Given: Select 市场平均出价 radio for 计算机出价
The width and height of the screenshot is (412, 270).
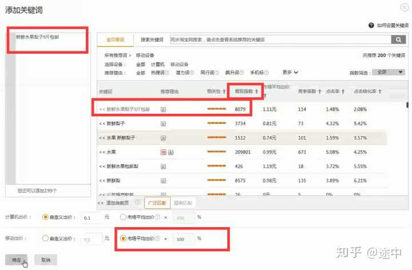Looking at the screenshot, I should pos(123,217).
